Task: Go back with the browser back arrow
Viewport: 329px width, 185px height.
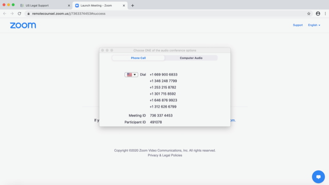Action: point(5,14)
